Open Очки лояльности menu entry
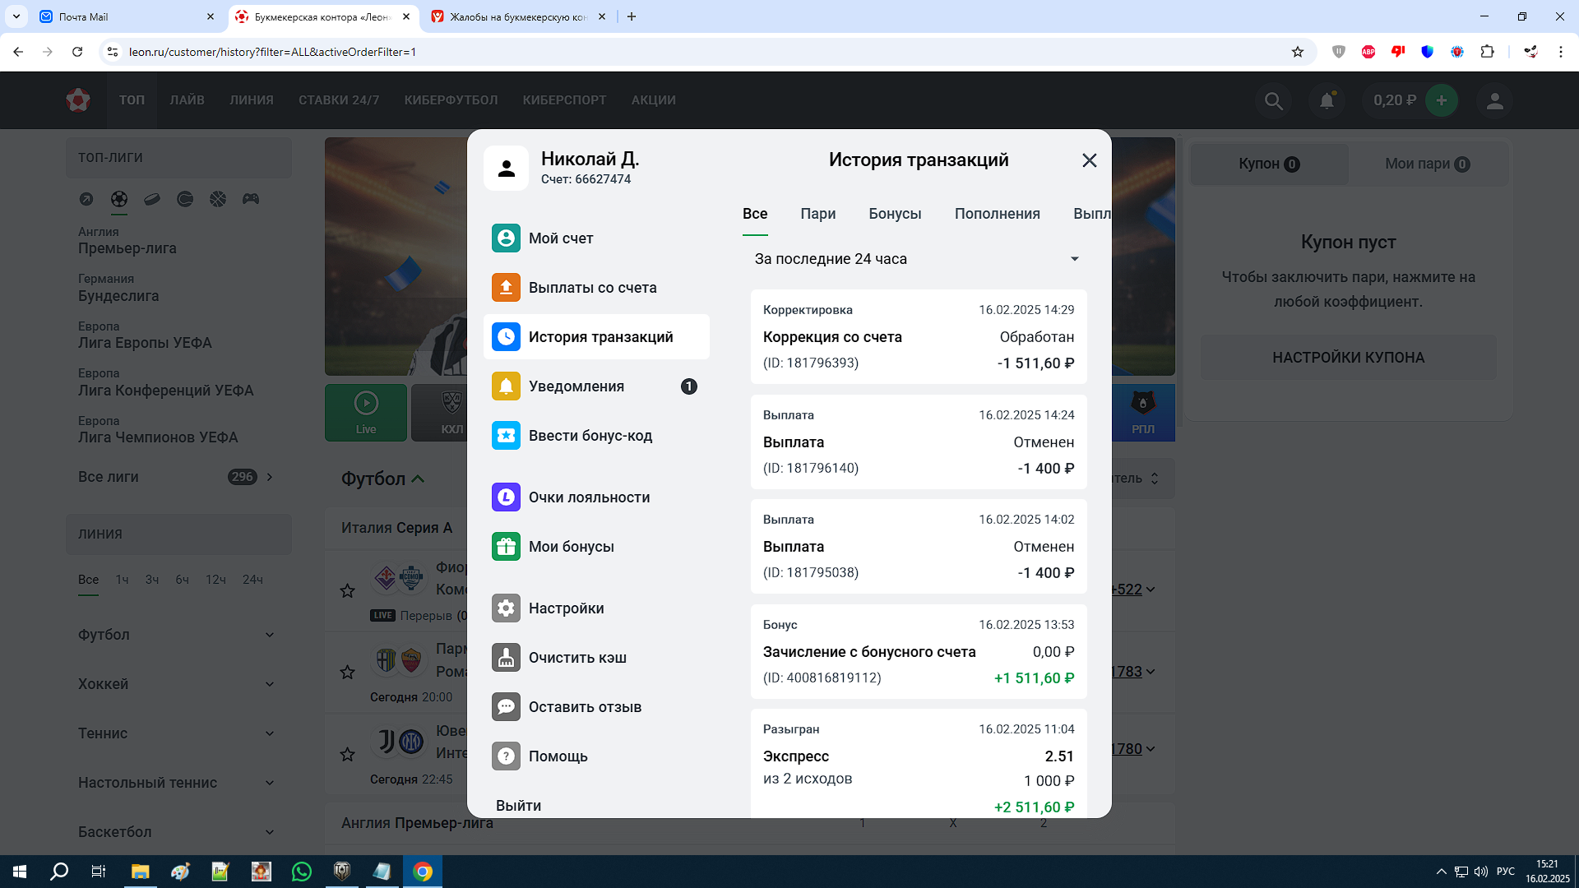Viewport: 1579px width, 888px height. click(596, 497)
